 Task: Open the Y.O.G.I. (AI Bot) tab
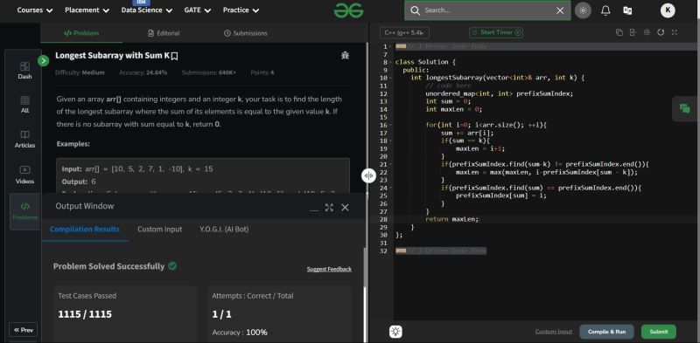pyautogui.click(x=224, y=230)
